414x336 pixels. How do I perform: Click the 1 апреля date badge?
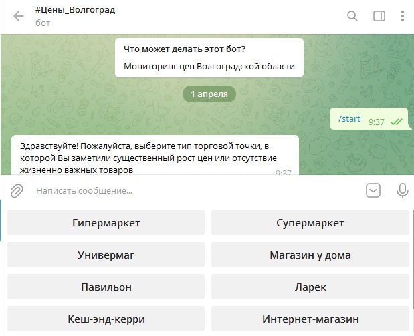click(x=209, y=94)
